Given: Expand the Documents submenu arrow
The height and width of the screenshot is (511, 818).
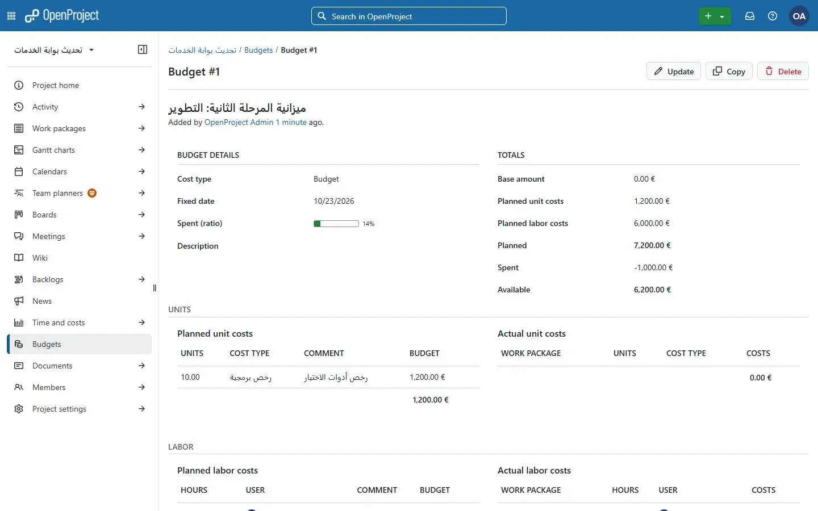Looking at the screenshot, I should pyautogui.click(x=141, y=366).
